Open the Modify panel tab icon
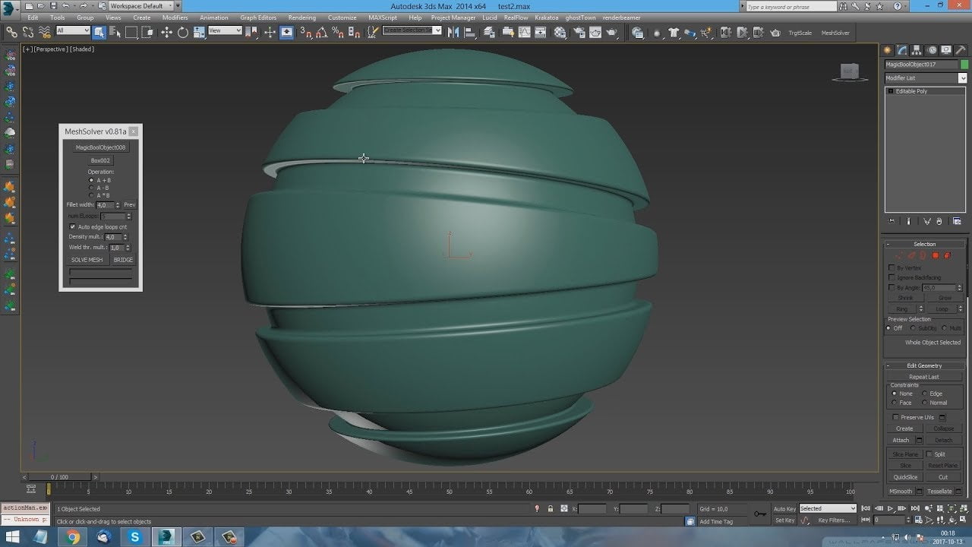Viewport: 972px width, 547px height. pyautogui.click(x=903, y=50)
